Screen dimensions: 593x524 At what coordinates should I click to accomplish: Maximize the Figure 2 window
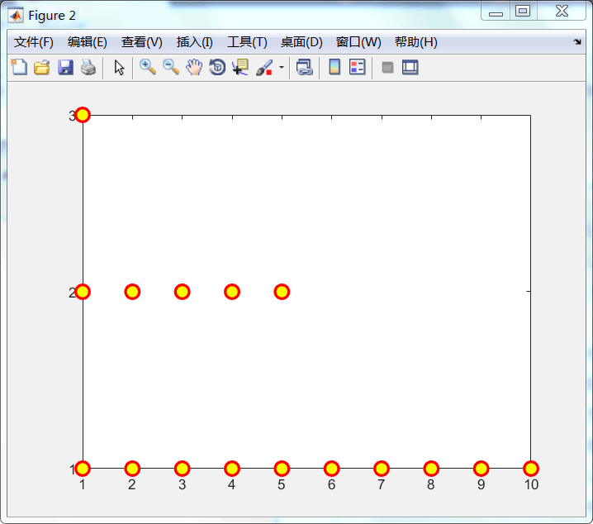tap(523, 11)
